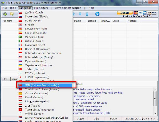Screen dimensions: 159x122
Task: Select Dansk (Danish) language
Action: pos(45,98)
